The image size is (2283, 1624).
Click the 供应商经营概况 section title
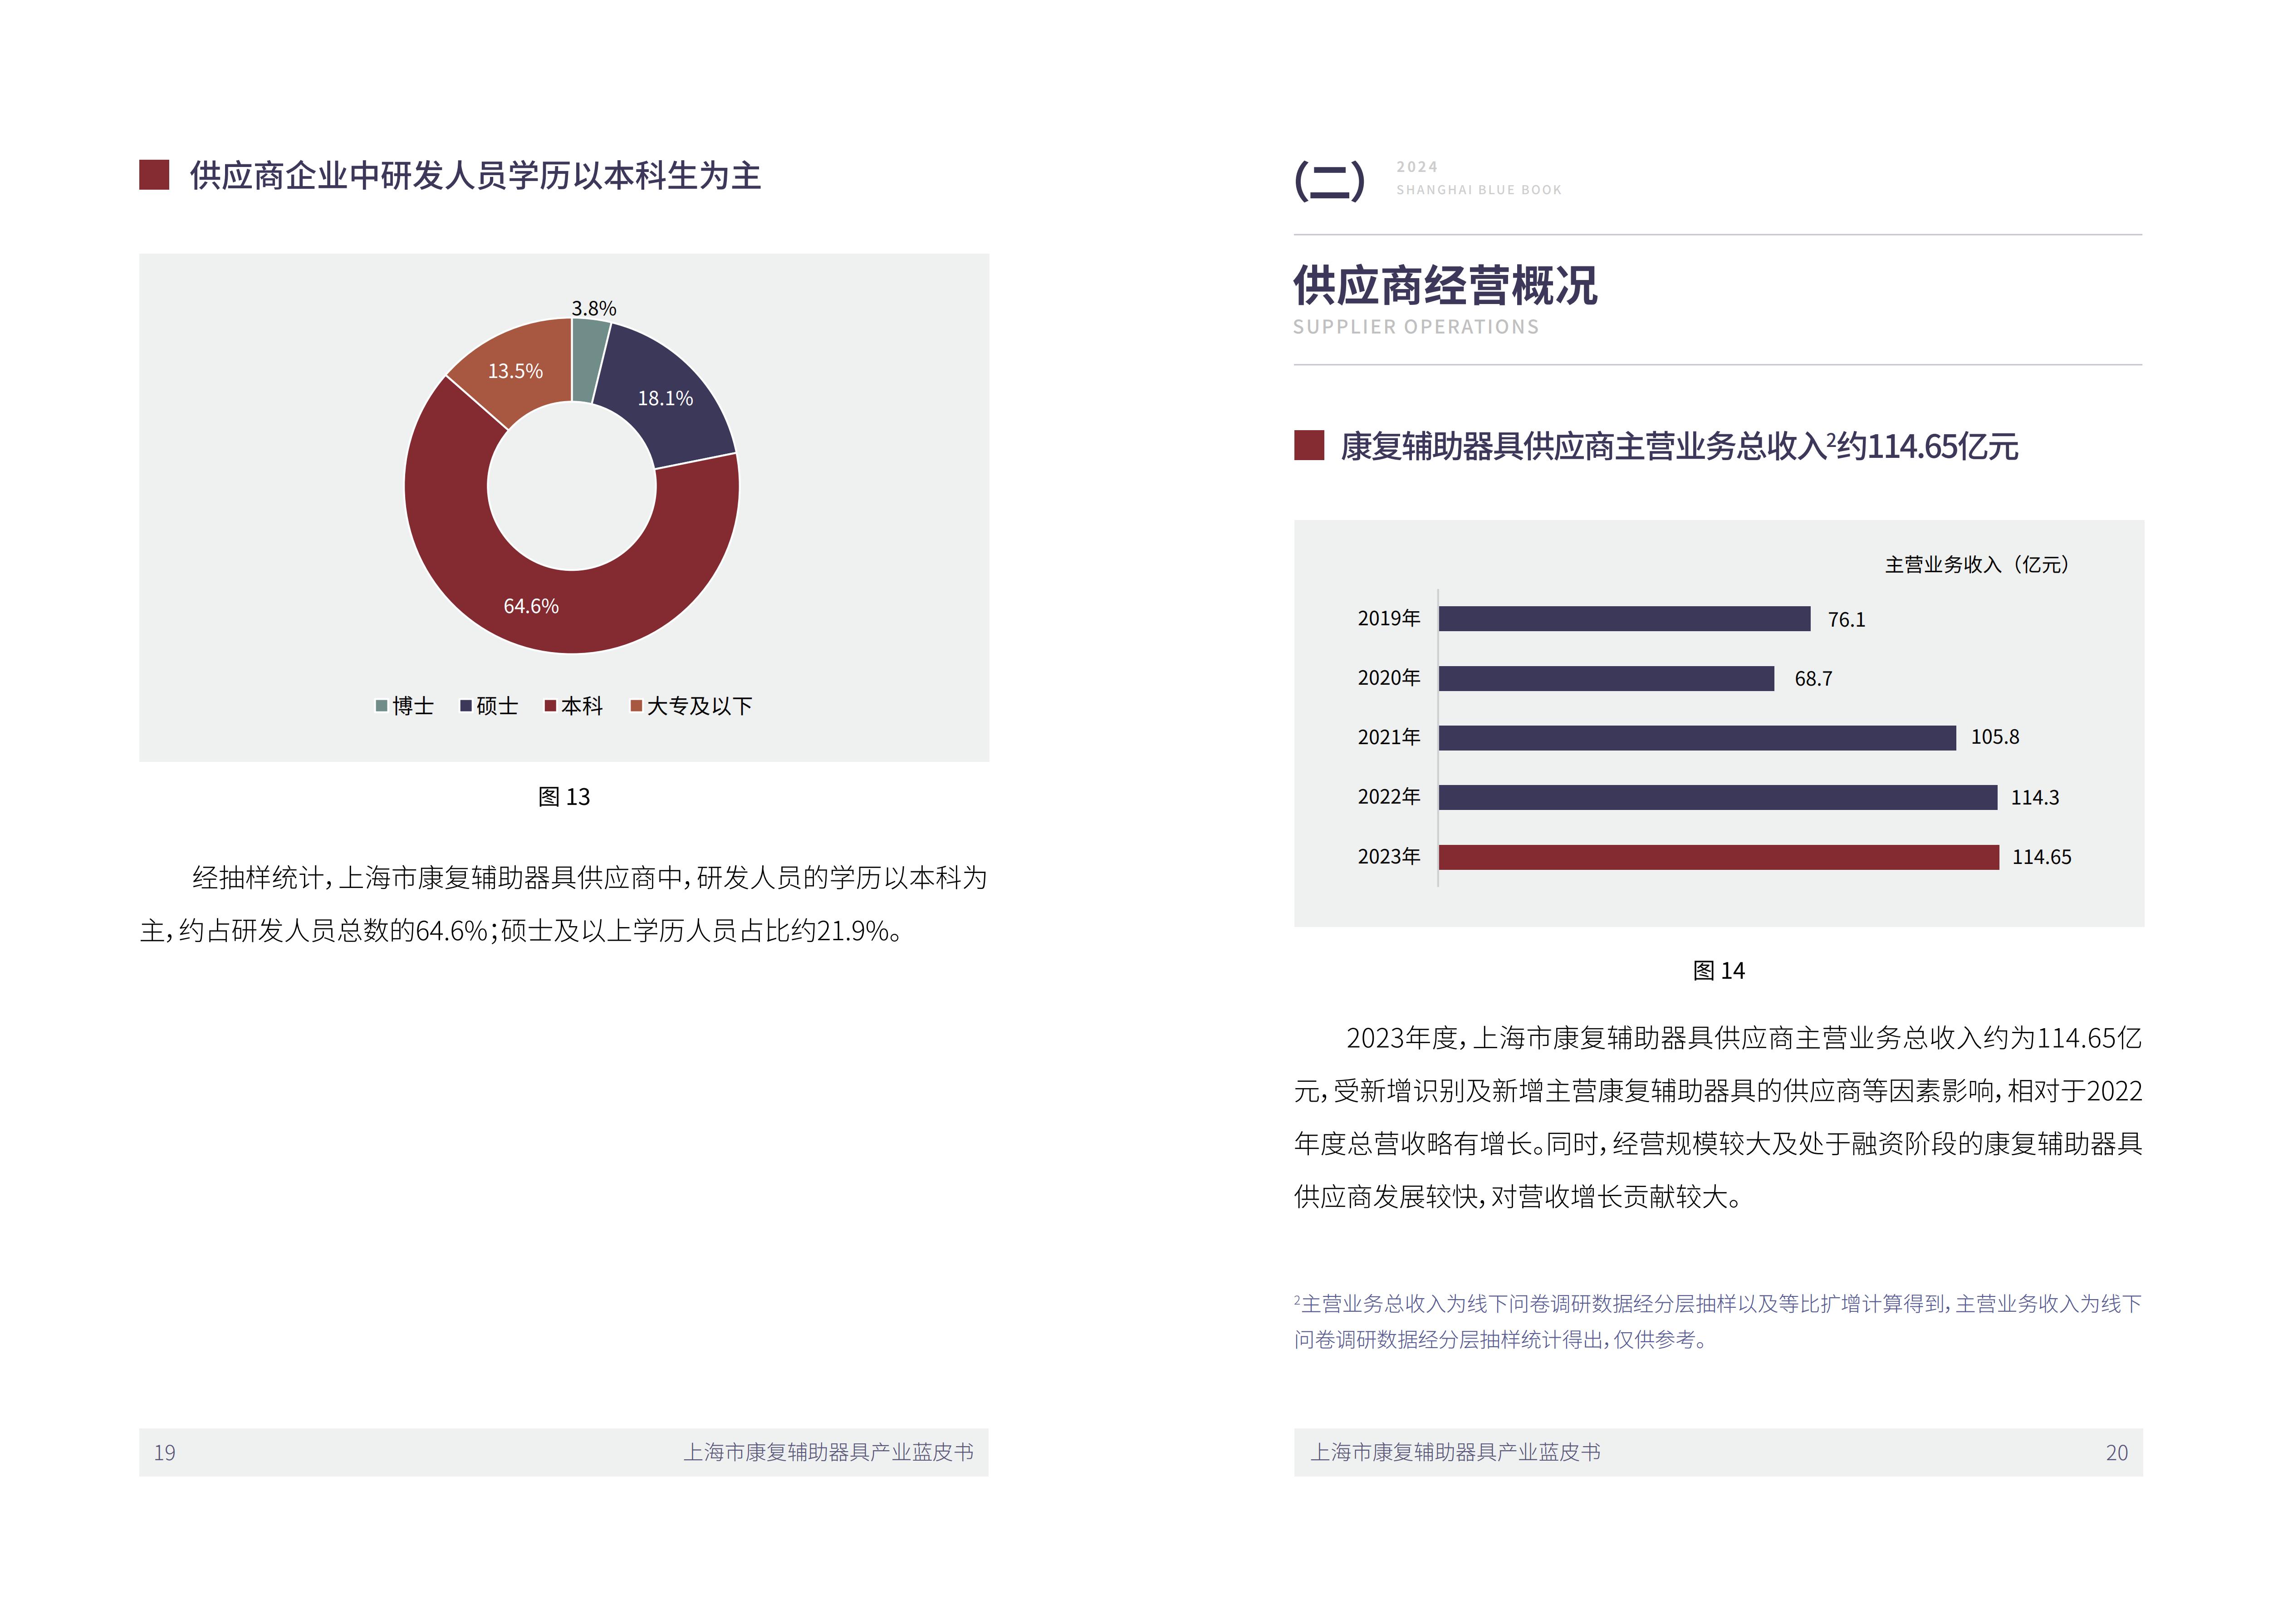point(1445,286)
